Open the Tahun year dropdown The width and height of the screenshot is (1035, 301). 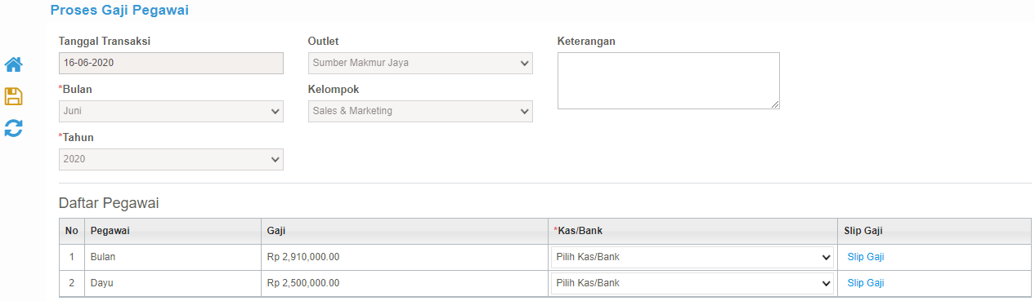[172, 159]
